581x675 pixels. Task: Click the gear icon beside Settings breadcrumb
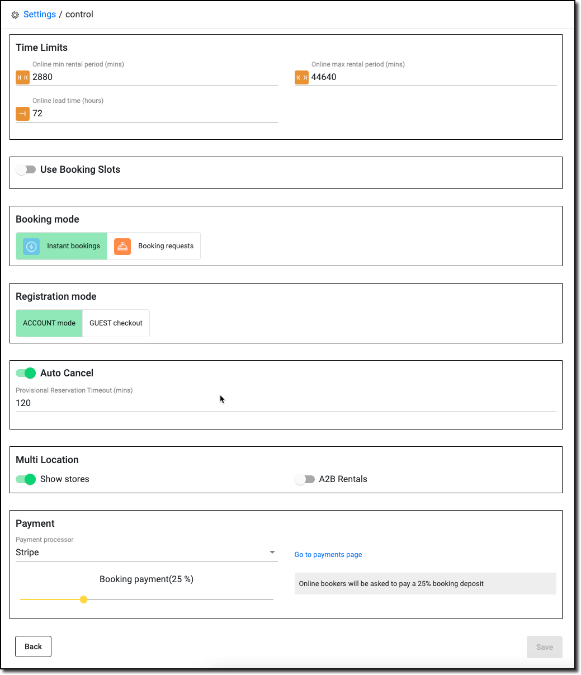click(x=15, y=15)
